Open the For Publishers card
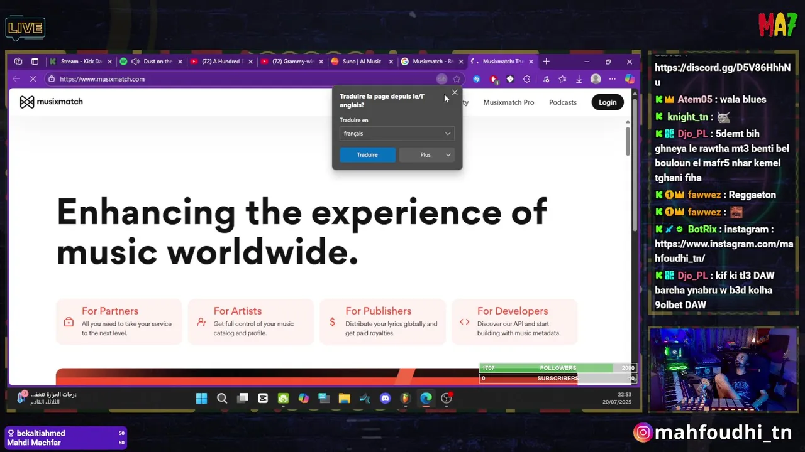The image size is (805, 452). coord(383,321)
